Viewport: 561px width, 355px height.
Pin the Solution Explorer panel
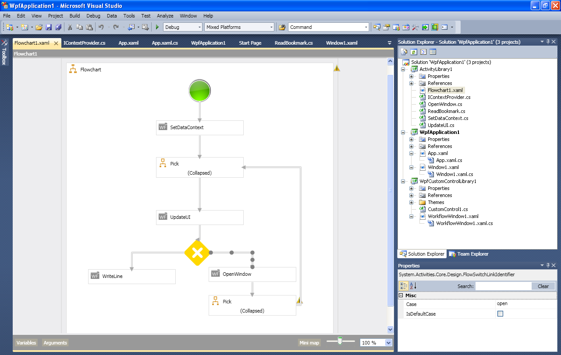pyautogui.click(x=548, y=42)
